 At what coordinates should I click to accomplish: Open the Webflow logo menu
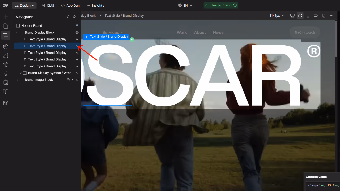click(6, 5)
